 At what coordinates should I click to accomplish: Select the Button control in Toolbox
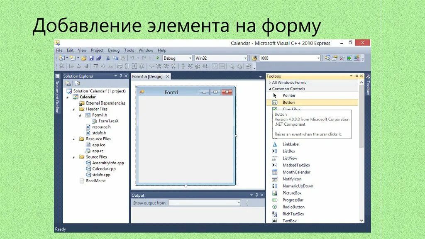(x=312, y=102)
